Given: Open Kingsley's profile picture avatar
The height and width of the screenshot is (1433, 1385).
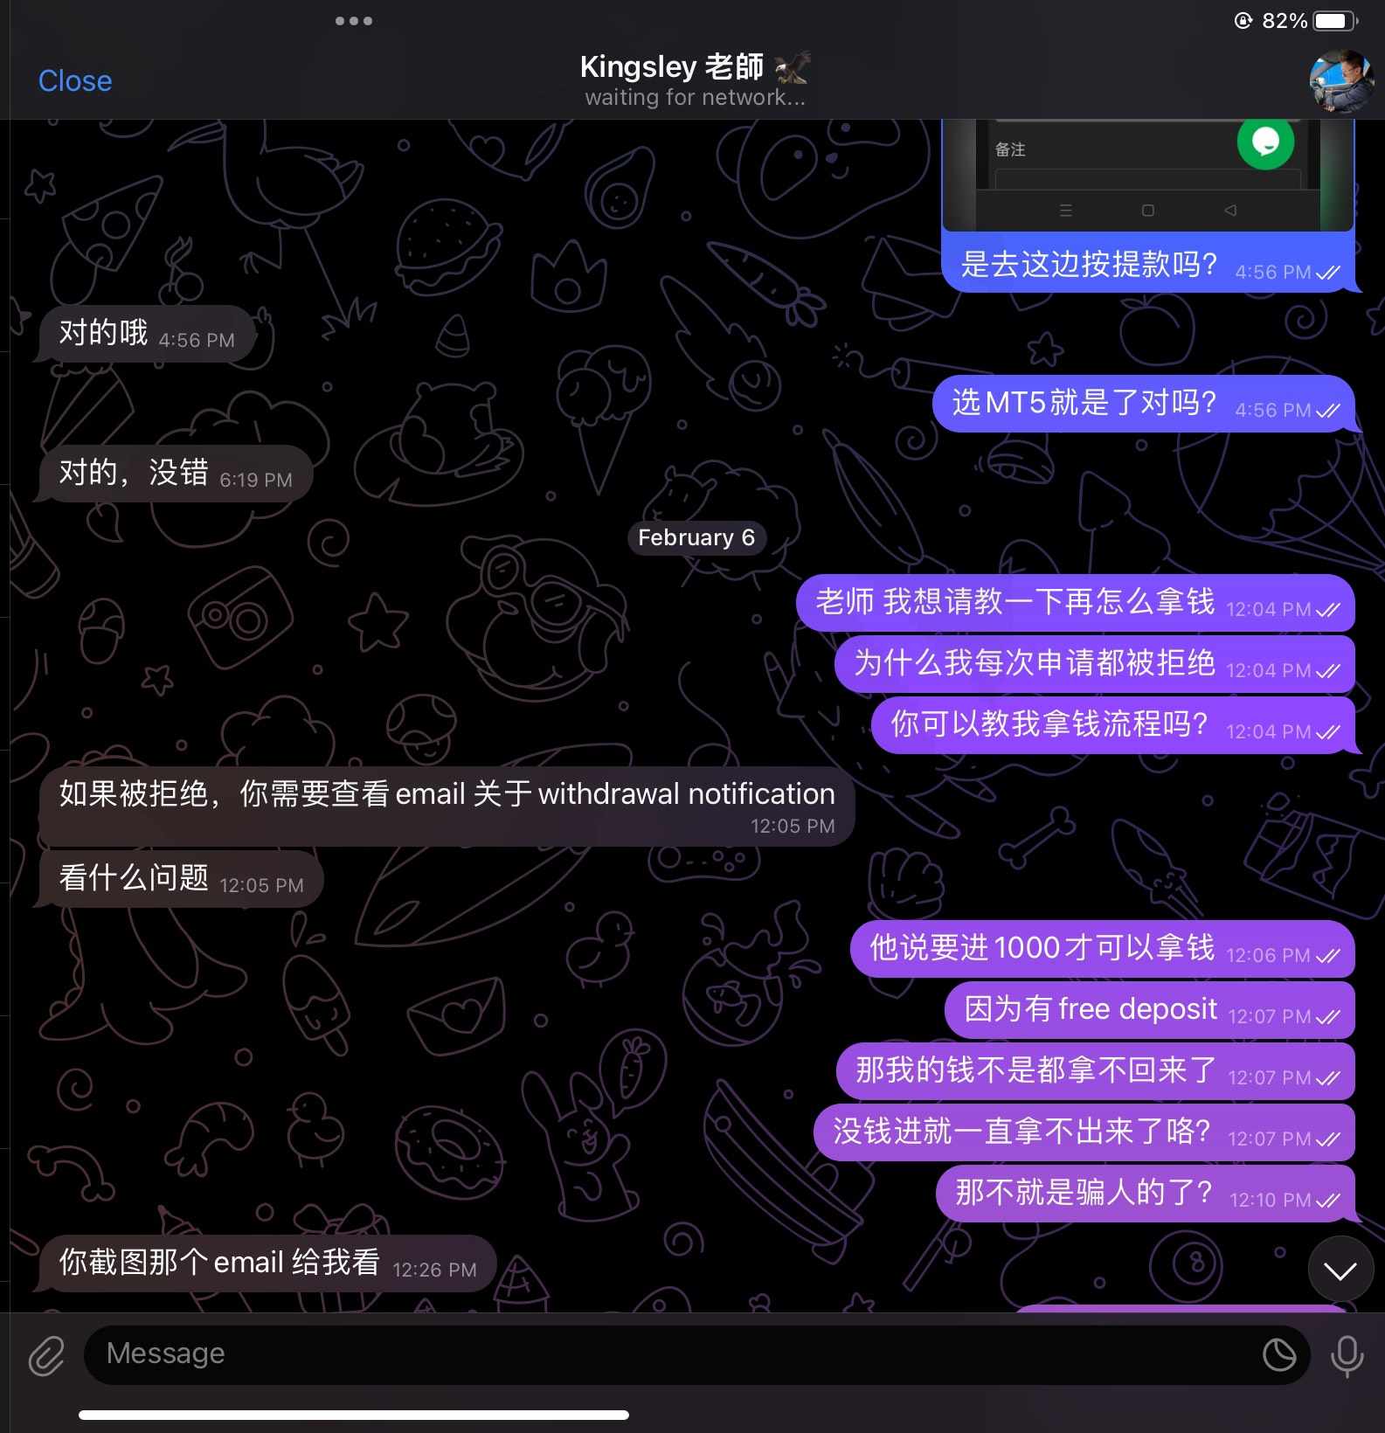Looking at the screenshot, I should coord(1340,81).
